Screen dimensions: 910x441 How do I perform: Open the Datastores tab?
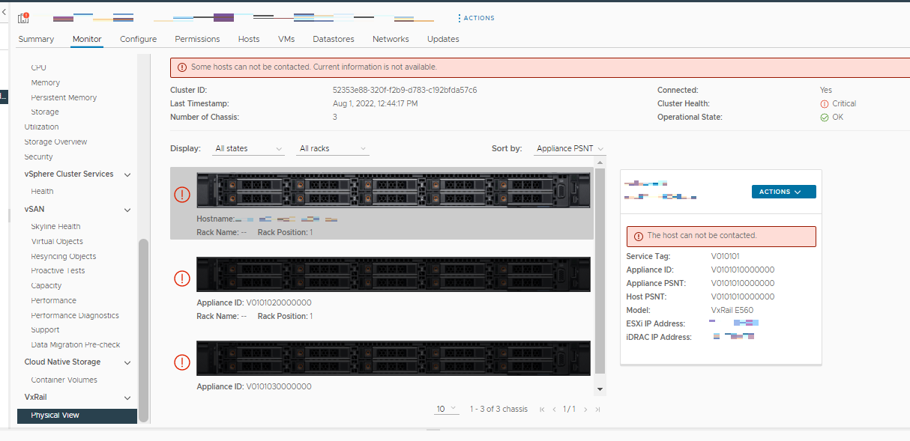click(334, 39)
